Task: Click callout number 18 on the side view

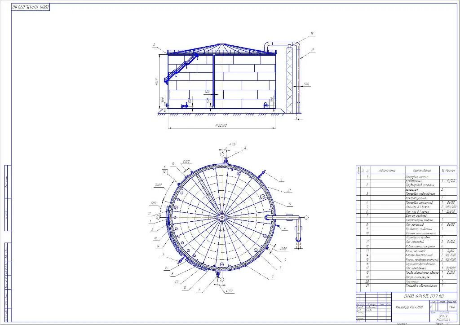Action: pos(313,50)
